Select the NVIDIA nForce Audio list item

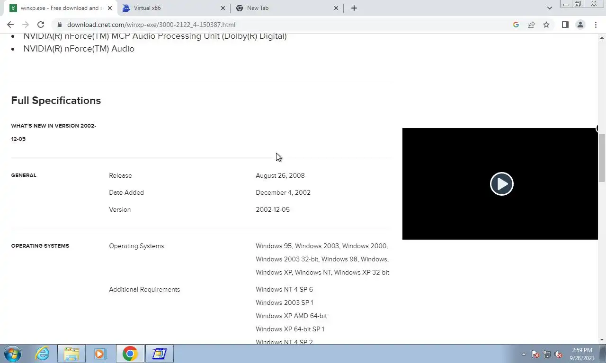79,49
